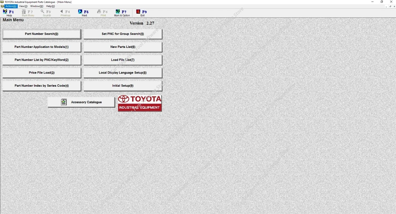
Task: Open the Window menu
Action: pyautogui.click(x=37, y=6)
